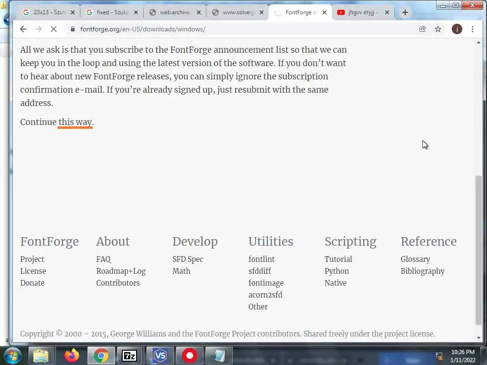Open the Glossary link
This screenshot has width=487, height=365.
coord(415,259)
